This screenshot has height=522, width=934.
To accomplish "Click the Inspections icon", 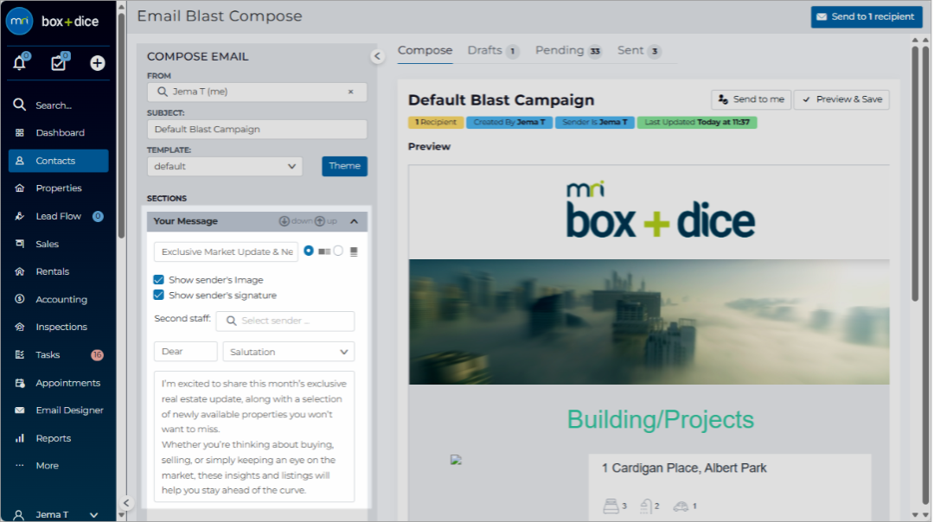I will 20,327.
